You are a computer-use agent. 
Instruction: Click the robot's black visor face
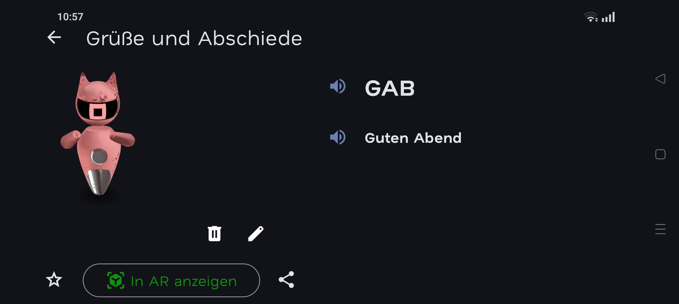click(x=97, y=109)
